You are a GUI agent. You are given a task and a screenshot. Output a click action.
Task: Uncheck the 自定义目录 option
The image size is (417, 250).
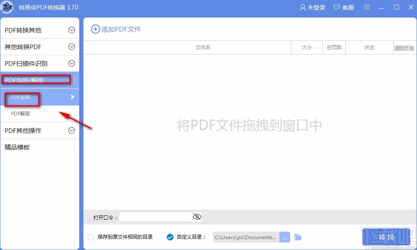(x=170, y=237)
